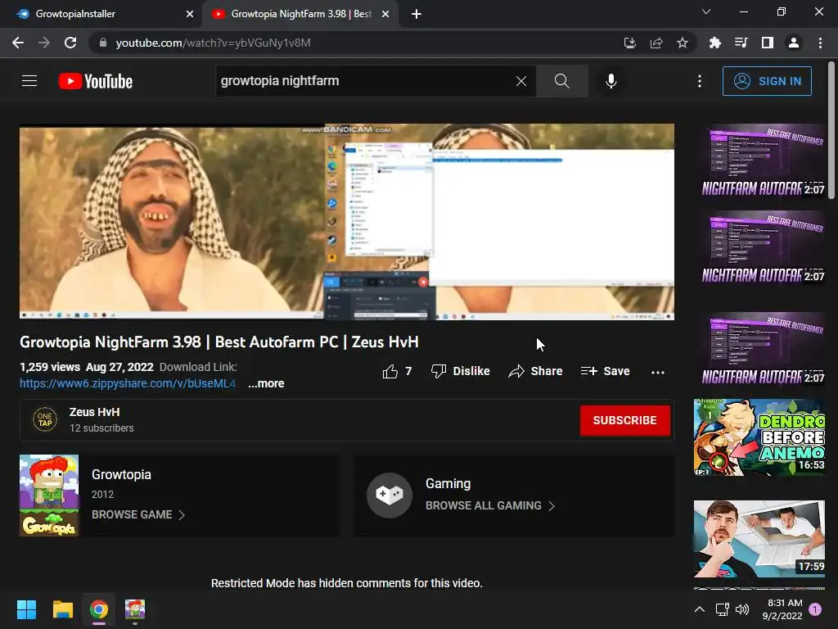Image resolution: width=838 pixels, height=629 pixels.
Task: Close the GrowtopiaInstaller tab
Action: pos(190,14)
